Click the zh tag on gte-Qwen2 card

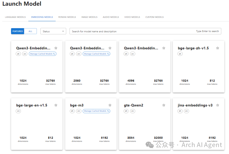coord(126,111)
